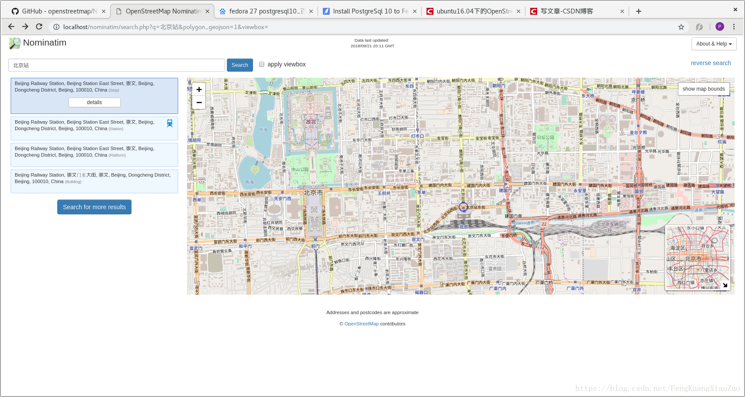This screenshot has height=397, width=745.
Task: Go back using browser back arrow
Action: tap(11, 26)
